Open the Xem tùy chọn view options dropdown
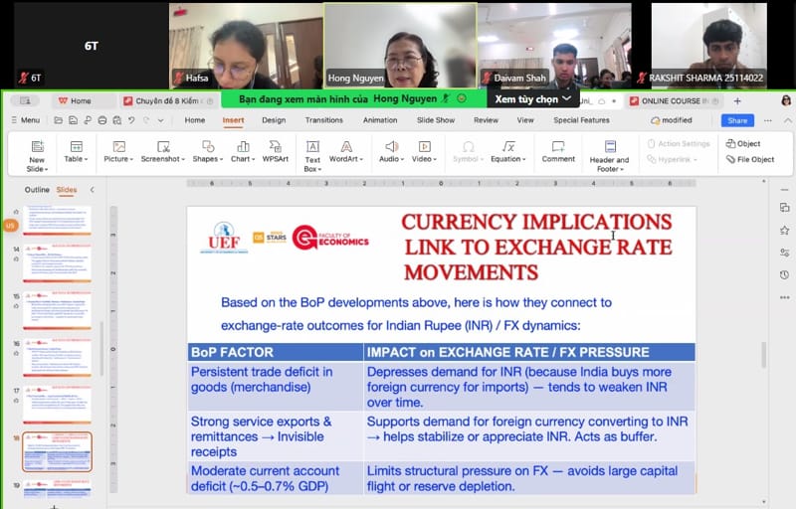Screen dimensions: 796x509 [x=533, y=98]
